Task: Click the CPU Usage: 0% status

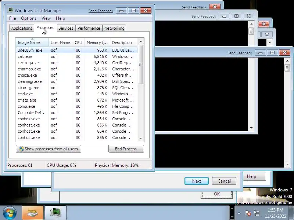Action: pyautogui.click(x=61, y=165)
